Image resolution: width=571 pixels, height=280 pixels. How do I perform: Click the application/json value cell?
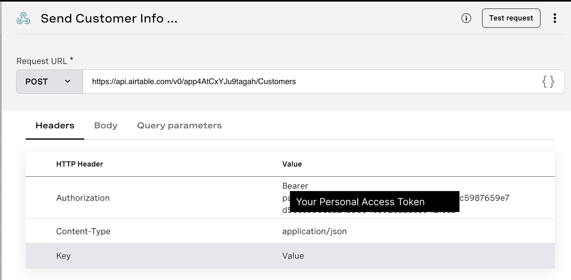click(x=315, y=231)
